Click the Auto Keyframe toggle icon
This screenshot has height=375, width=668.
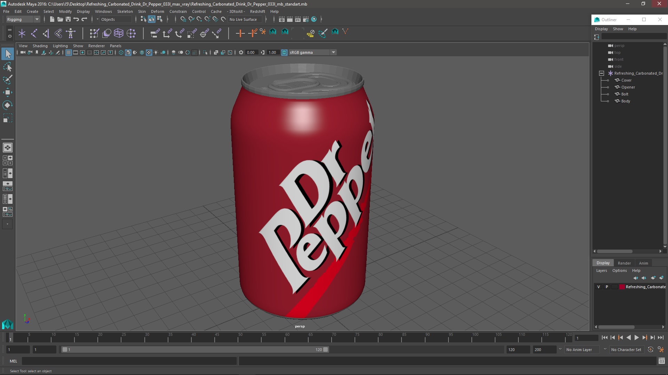point(650,350)
